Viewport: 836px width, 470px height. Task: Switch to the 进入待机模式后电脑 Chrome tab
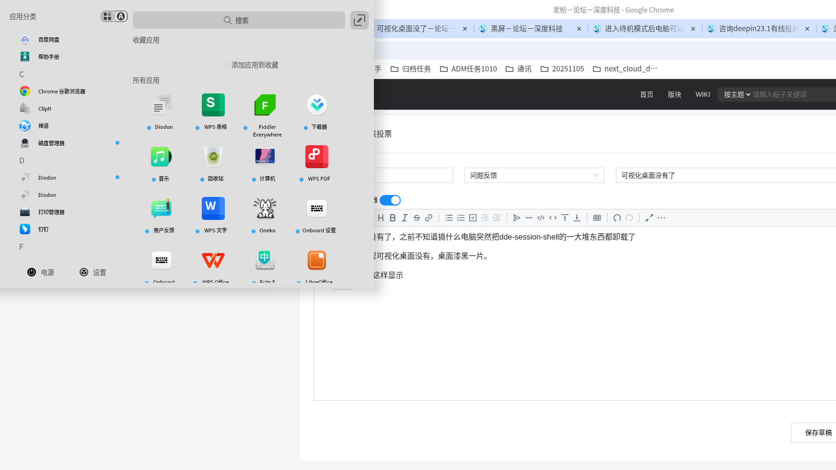tap(645, 29)
